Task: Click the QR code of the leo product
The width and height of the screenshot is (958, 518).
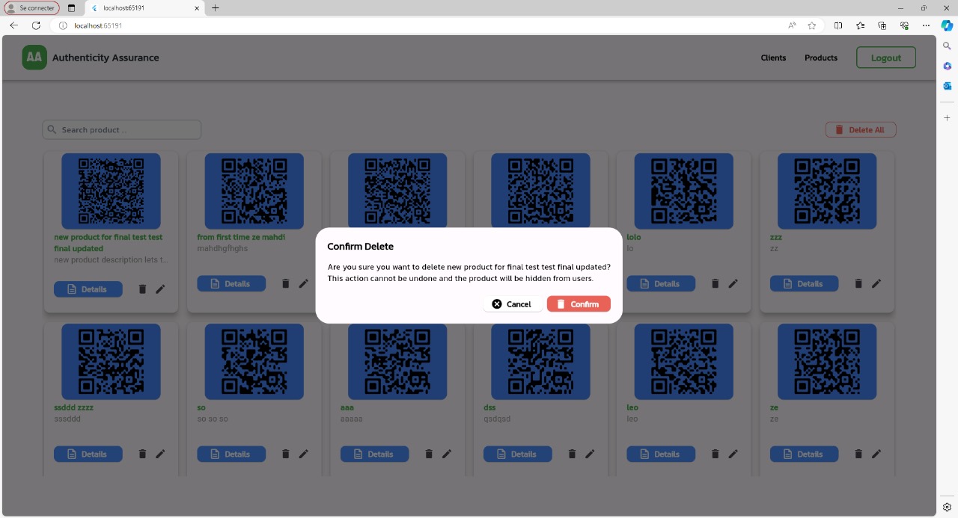Action: point(684,362)
